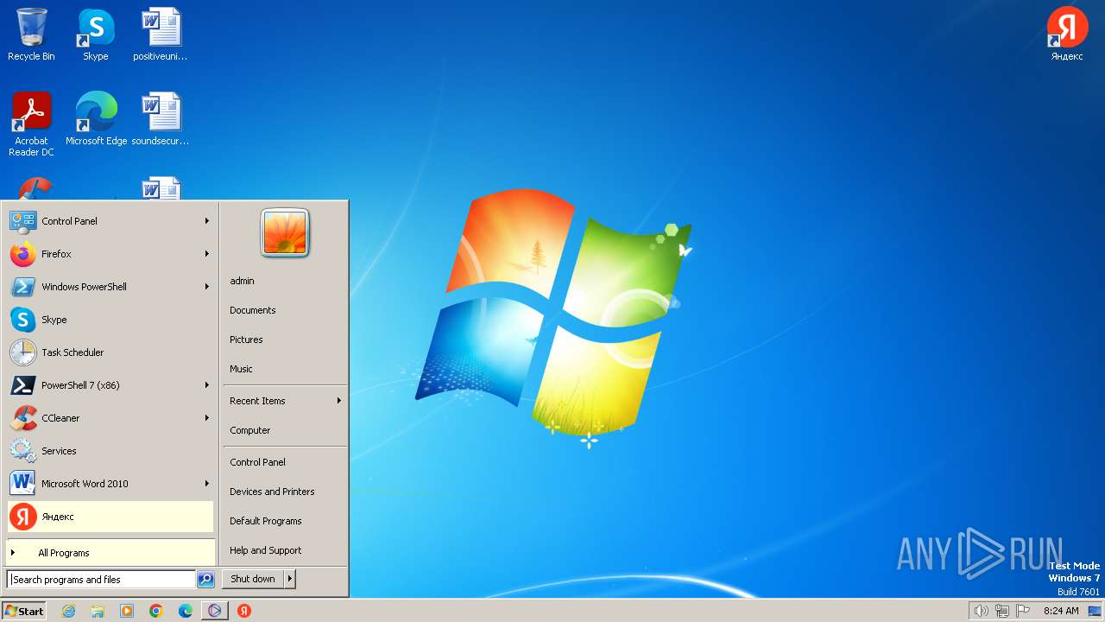Click the Start button
This screenshot has height=622, width=1105.
tap(24, 611)
